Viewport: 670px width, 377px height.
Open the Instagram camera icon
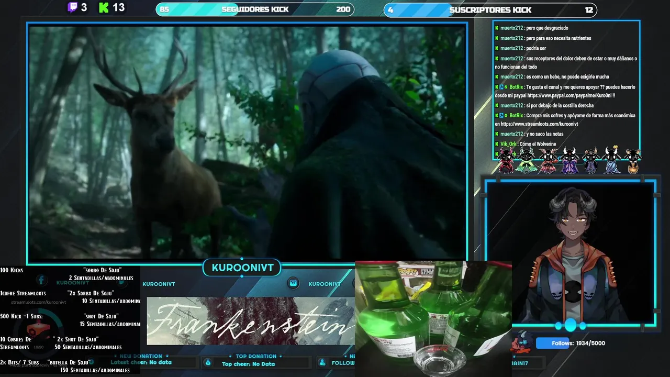pos(294,283)
